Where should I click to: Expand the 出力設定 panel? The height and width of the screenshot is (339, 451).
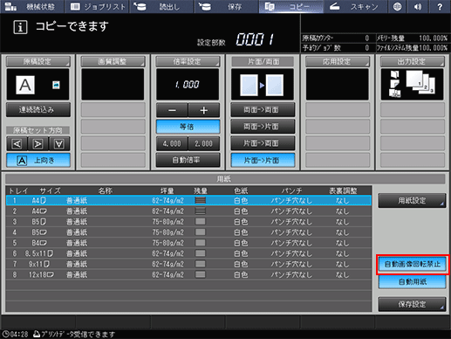(x=413, y=61)
